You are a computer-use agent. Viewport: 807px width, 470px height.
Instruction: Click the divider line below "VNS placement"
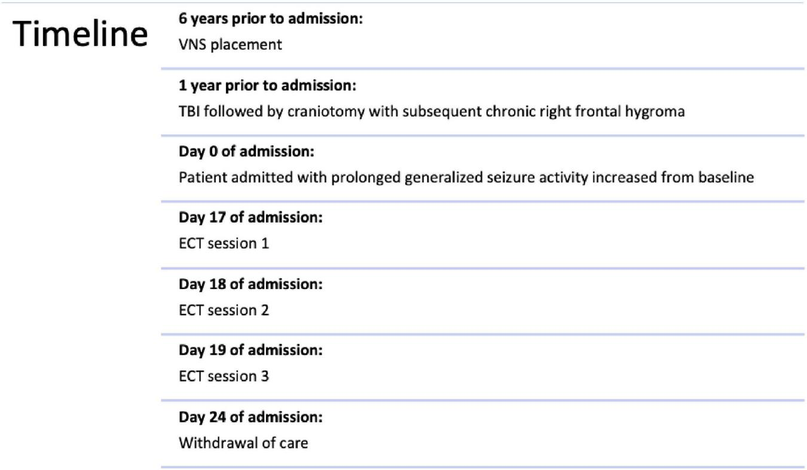483,69
